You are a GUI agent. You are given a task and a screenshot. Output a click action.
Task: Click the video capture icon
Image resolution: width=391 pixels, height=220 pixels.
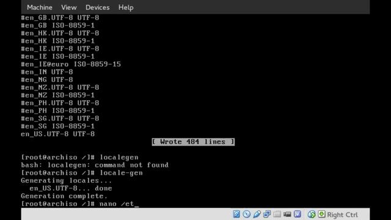(x=287, y=214)
